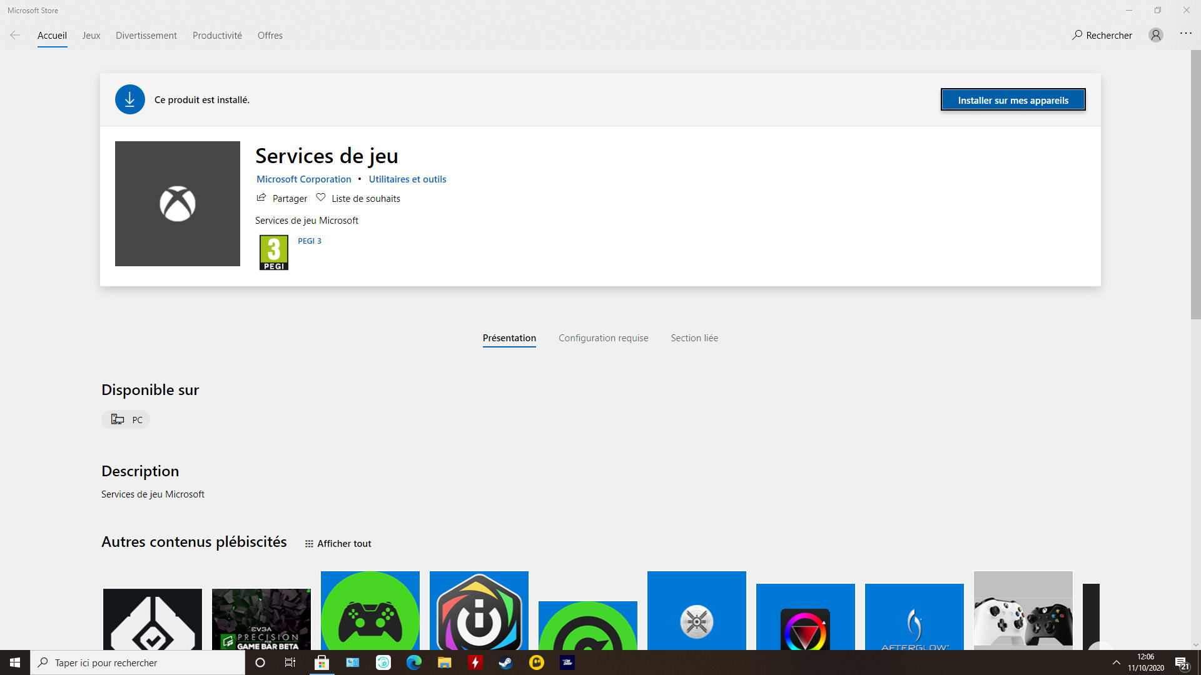Select the Configuration requise tab
The image size is (1201, 675).
click(x=604, y=338)
